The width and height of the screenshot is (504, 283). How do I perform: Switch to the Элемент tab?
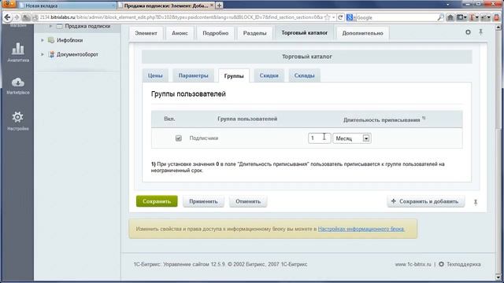[x=146, y=33]
